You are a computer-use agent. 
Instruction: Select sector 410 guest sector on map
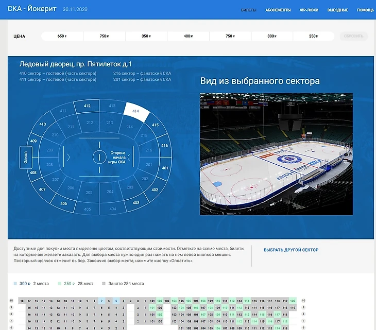tap(43, 125)
